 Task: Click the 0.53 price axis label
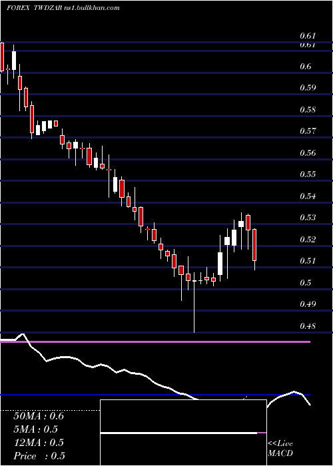[x=308, y=218]
